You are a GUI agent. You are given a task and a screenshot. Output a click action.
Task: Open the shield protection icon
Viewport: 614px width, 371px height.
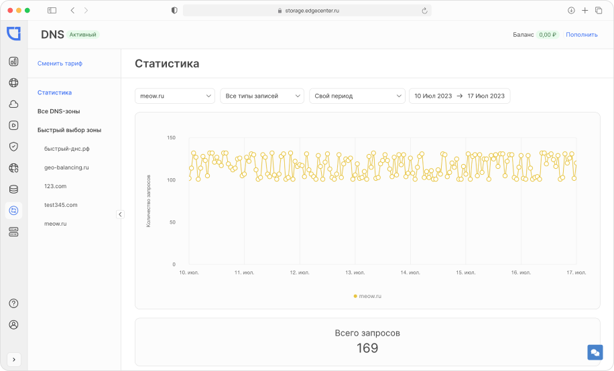tap(13, 147)
